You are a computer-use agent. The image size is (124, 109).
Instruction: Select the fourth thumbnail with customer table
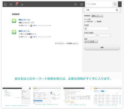pyautogui.click(x=108, y=96)
